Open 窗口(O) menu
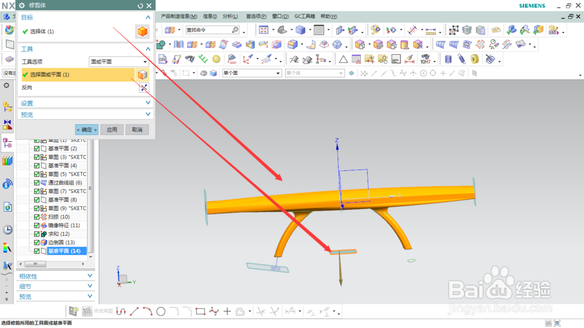Screen dimensions: 584x328 click(280, 16)
